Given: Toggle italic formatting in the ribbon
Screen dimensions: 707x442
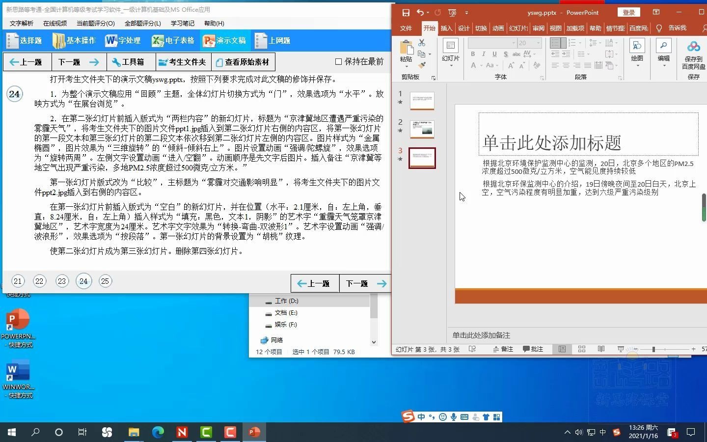Looking at the screenshot, I should pos(483,54).
